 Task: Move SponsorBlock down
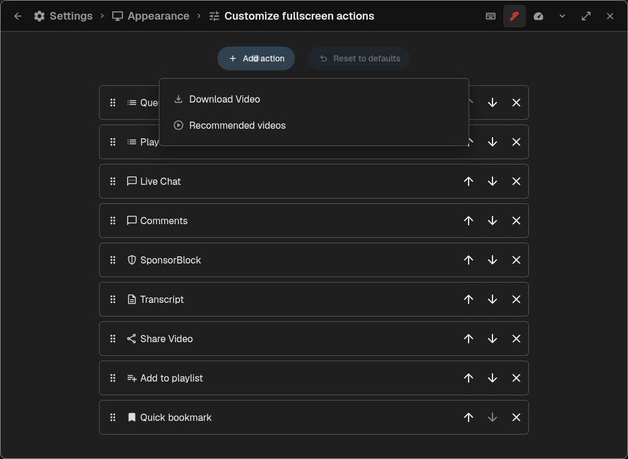pyautogui.click(x=492, y=260)
